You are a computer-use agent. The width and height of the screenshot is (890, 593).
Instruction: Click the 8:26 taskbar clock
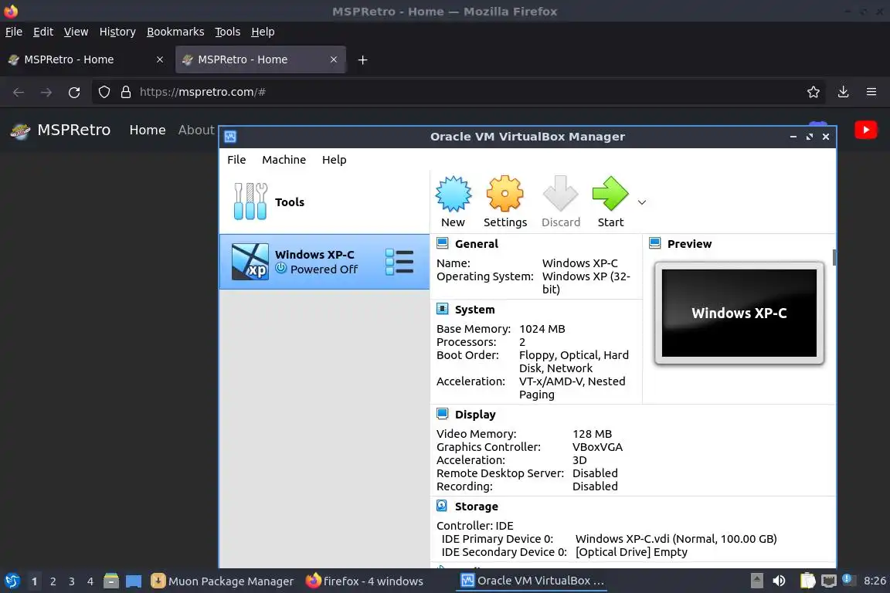[875, 581]
